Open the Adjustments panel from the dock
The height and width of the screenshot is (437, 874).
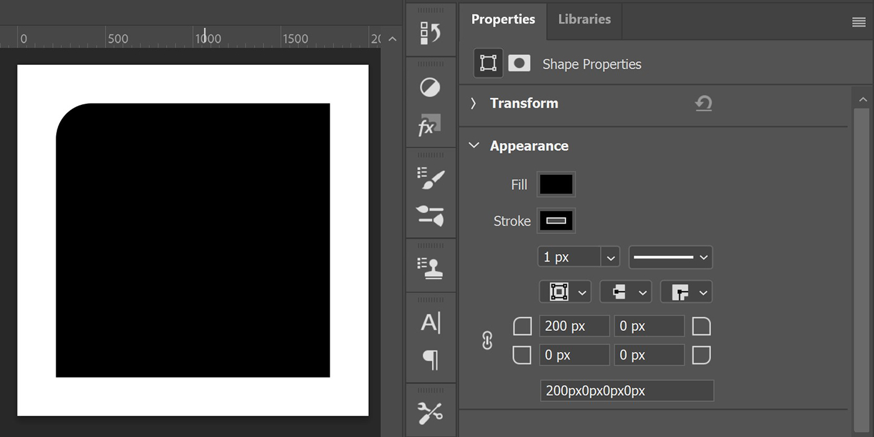(430, 87)
